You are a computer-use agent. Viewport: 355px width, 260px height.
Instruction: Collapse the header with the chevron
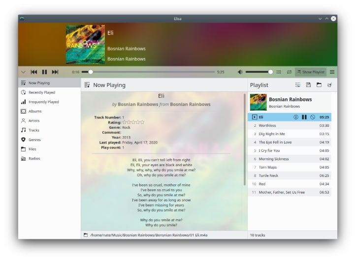point(23,72)
